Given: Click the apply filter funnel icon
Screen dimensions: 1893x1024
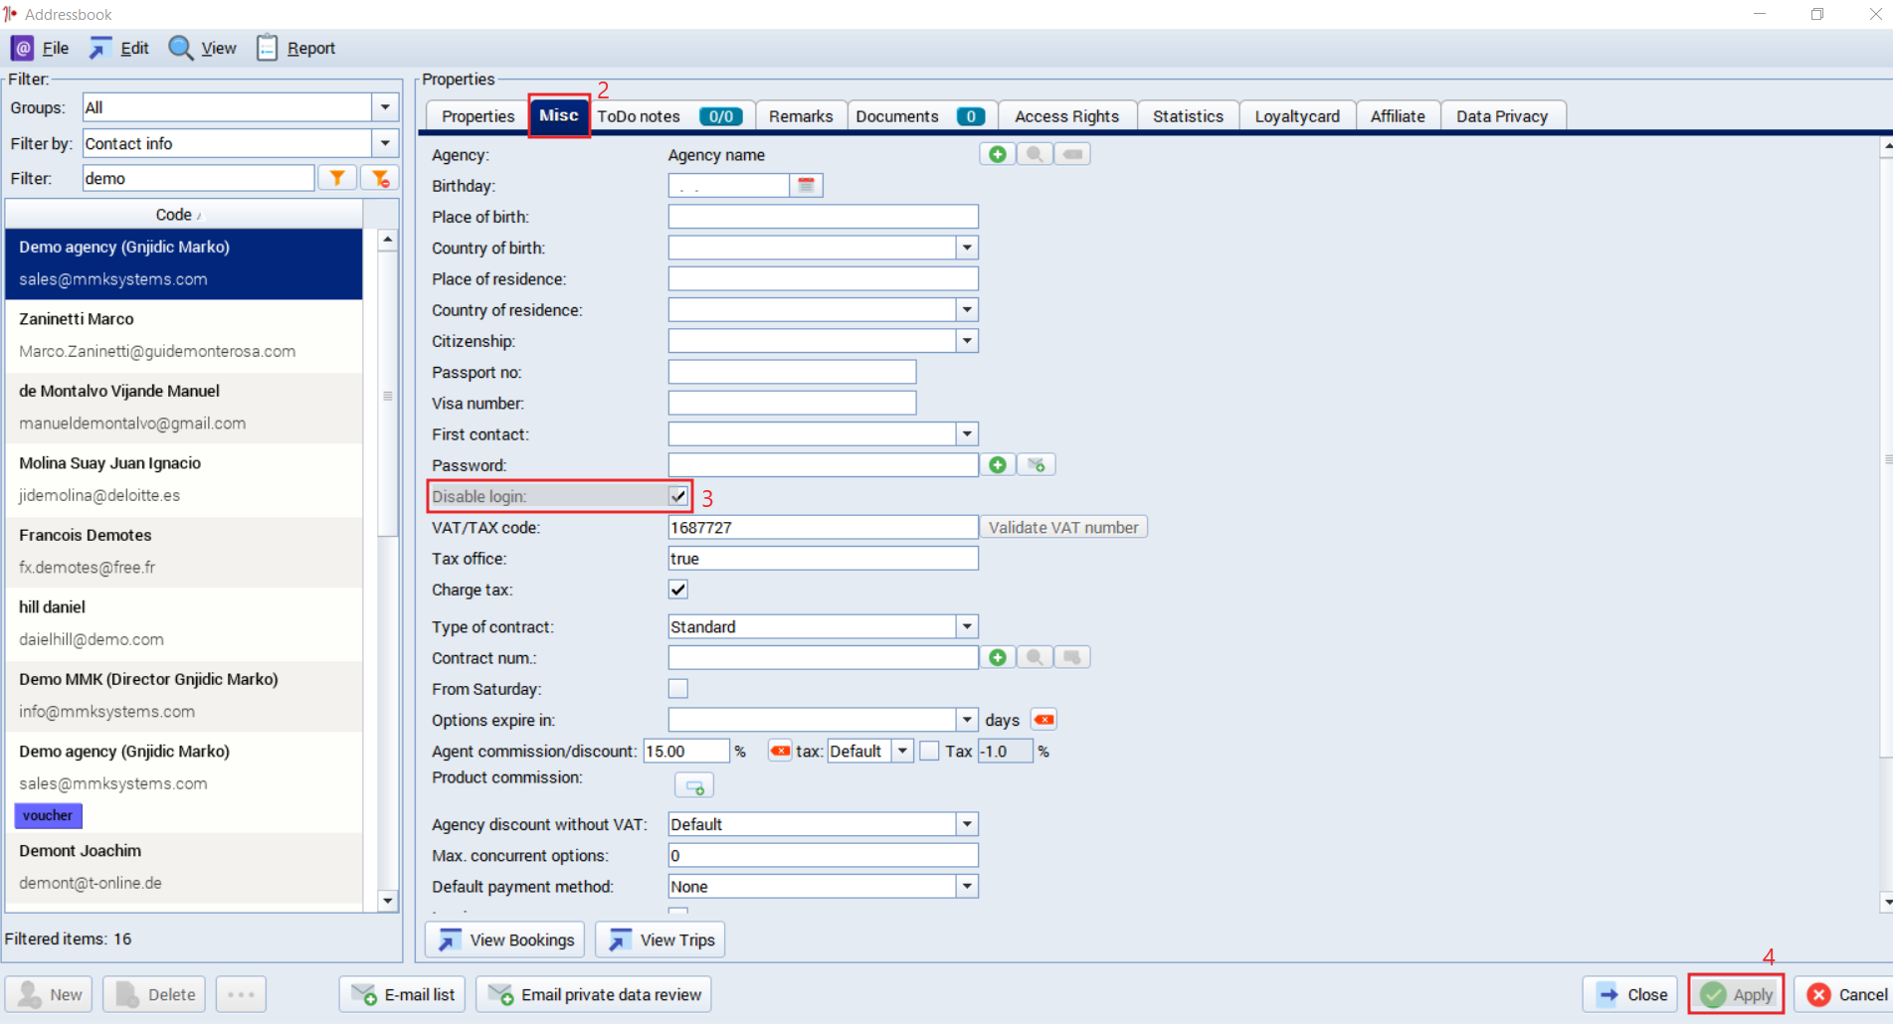Looking at the screenshot, I should [337, 178].
